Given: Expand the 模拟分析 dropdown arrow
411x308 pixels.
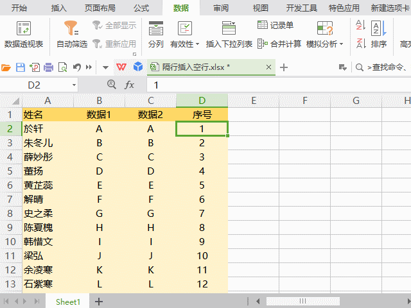Looking at the screenshot, I should [x=341, y=44].
